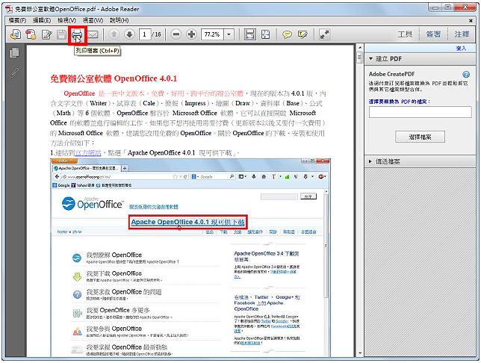This screenshot has width=481, height=363.
Task: Switch to read mode expand icon
Action: point(324,34)
